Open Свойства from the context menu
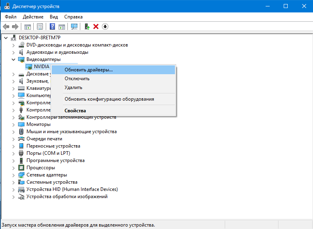 [x=75, y=111]
